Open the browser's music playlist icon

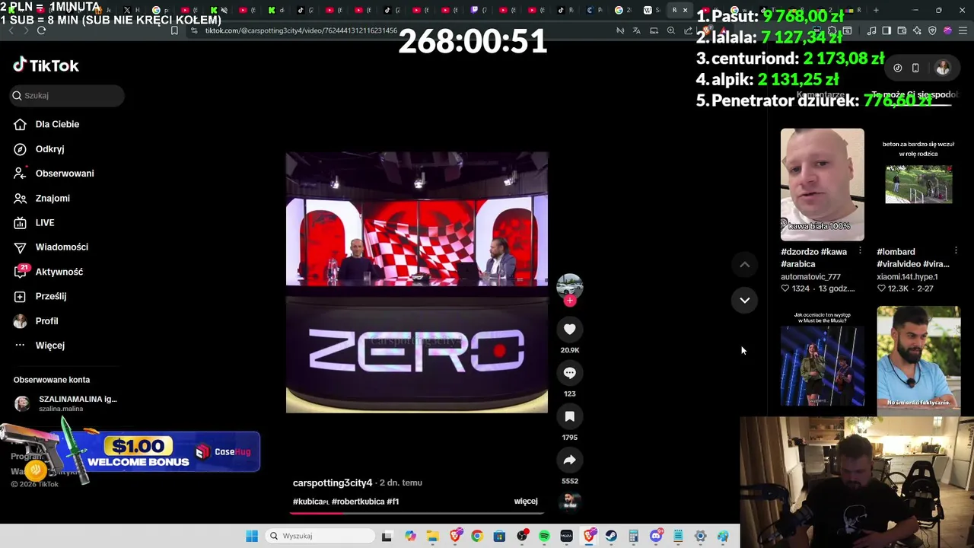pos(872,30)
